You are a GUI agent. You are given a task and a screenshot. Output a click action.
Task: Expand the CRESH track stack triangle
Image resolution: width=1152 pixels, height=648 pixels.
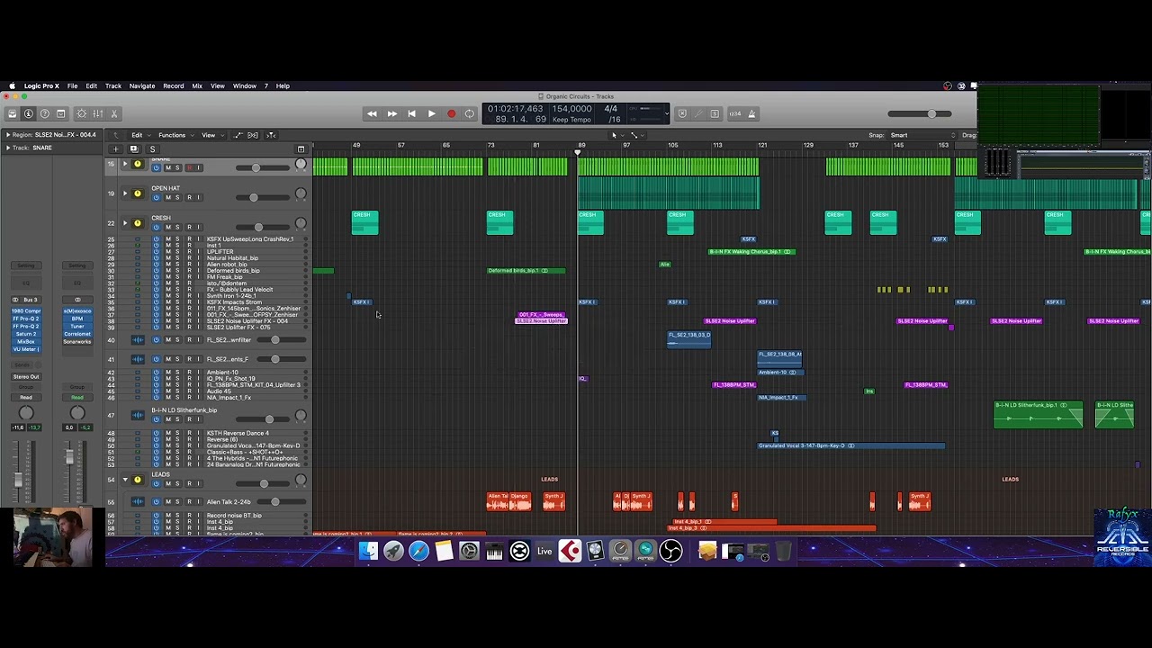click(x=125, y=223)
